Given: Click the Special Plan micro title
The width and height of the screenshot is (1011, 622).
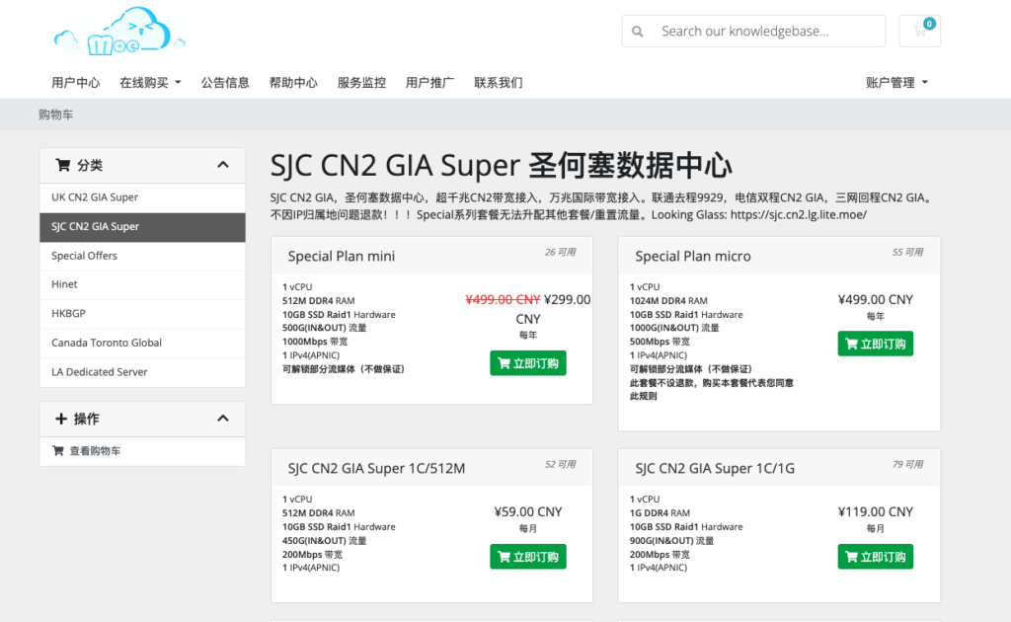Looking at the screenshot, I should point(693,257).
